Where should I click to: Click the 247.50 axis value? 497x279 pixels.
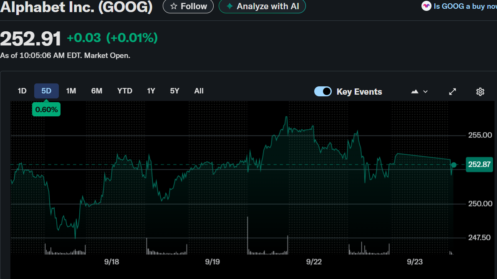tap(479, 238)
